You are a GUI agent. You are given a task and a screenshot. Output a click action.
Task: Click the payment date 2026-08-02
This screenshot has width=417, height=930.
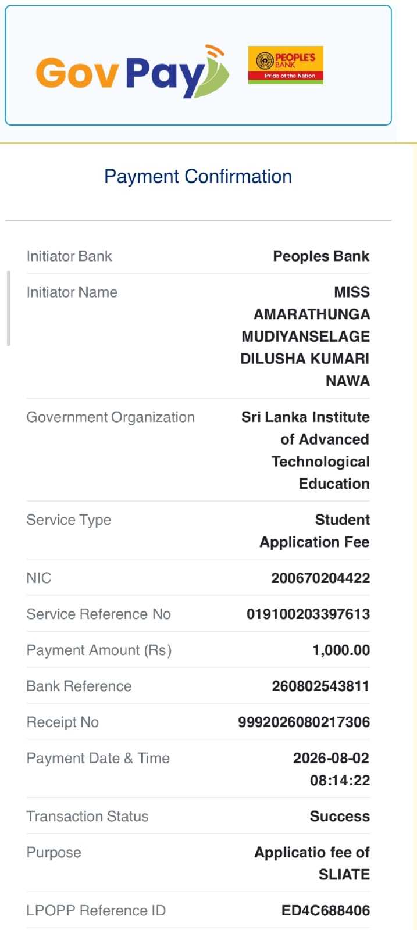click(x=331, y=759)
